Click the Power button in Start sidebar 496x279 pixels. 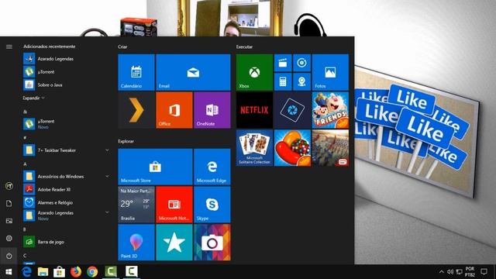click(x=9, y=256)
